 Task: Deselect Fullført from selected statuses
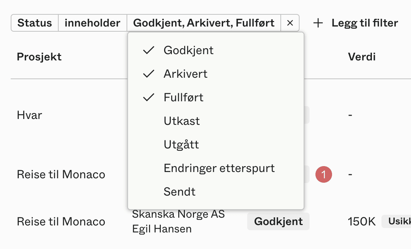(x=183, y=97)
